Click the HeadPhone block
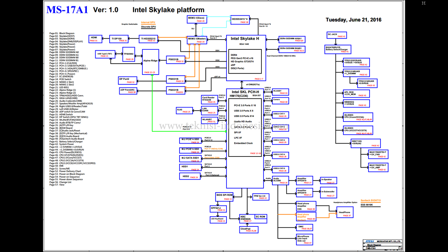The height and width of the screenshot is (252, 448). point(345,212)
